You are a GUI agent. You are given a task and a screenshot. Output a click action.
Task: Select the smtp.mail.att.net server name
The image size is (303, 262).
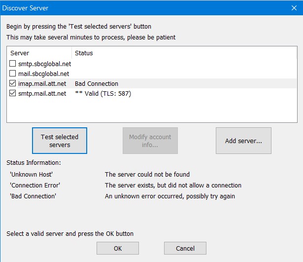42,93
